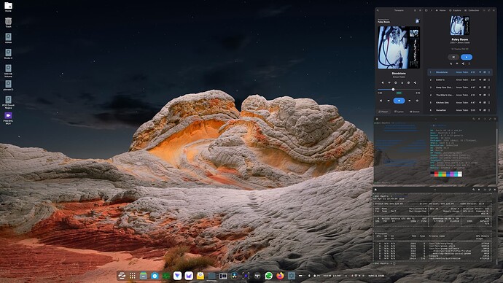This screenshot has height=283, width=503.
Task: Click the Foley Room album art on right
Action: click(460, 26)
